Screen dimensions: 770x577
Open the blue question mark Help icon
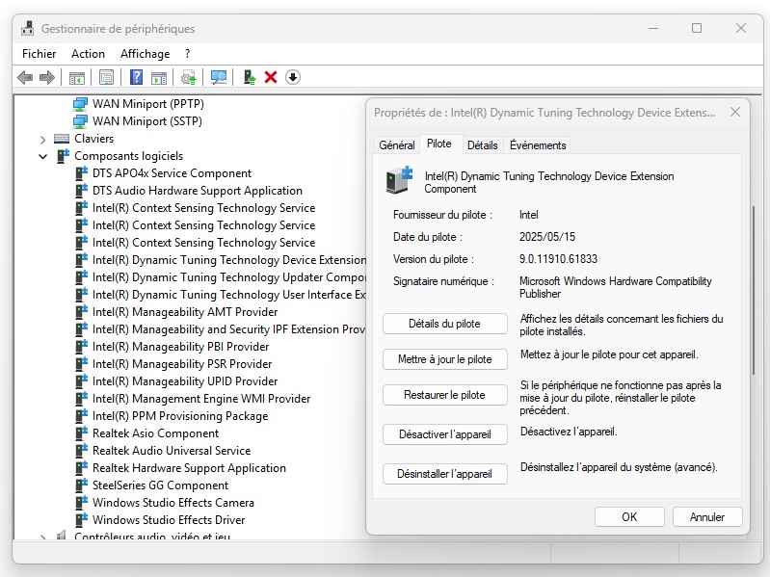pos(137,77)
